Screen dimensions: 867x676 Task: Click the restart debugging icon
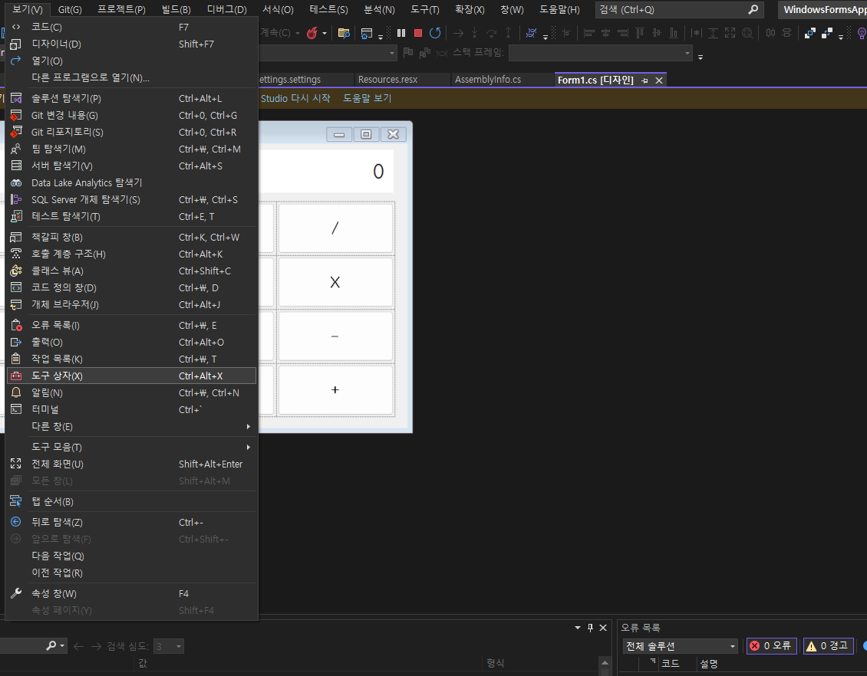(435, 33)
